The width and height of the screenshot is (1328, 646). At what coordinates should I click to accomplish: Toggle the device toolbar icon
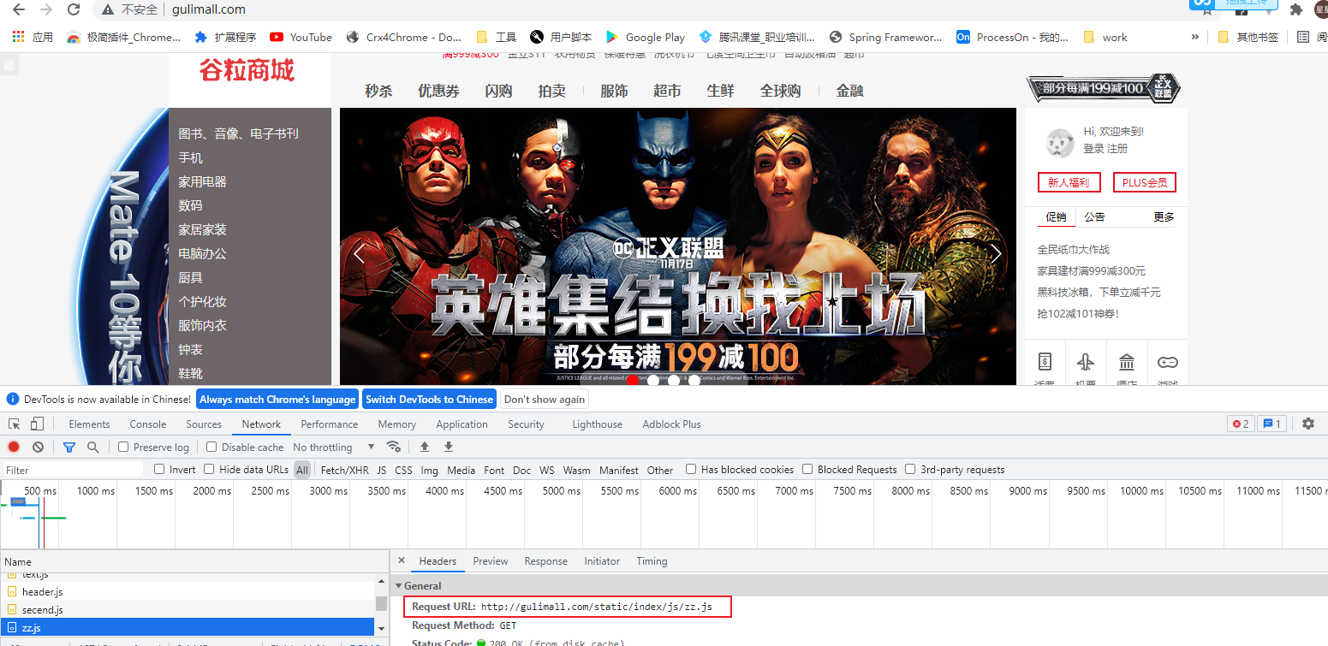click(37, 424)
